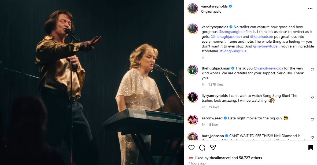Toggle like on thehughjackman's comment
Image resolution: width=317 pixels, height=165 pixels.
[x=312, y=69]
